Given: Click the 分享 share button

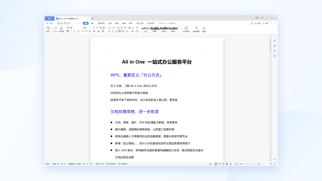Looking at the screenshot, I should click(x=265, y=23).
